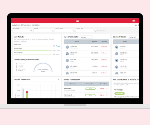Open Warehouse 1 transaction chevron arrow
Image resolution: width=150 pixels, height=125 pixels.
click(x=107, y=89)
